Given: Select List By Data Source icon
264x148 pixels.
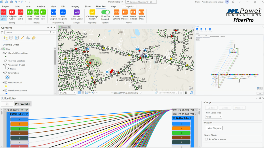Looking at the screenshot, I should pos(11,38).
